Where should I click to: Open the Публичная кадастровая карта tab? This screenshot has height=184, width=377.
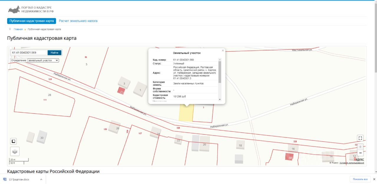click(32, 21)
